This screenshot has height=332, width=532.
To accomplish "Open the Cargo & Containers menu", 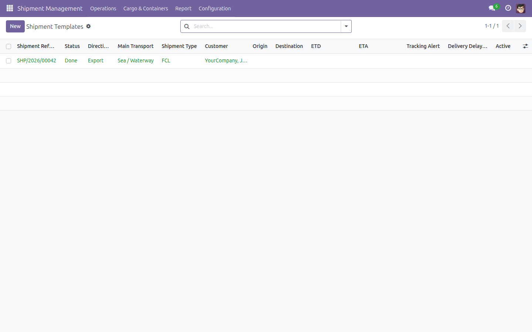I will coord(146,8).
